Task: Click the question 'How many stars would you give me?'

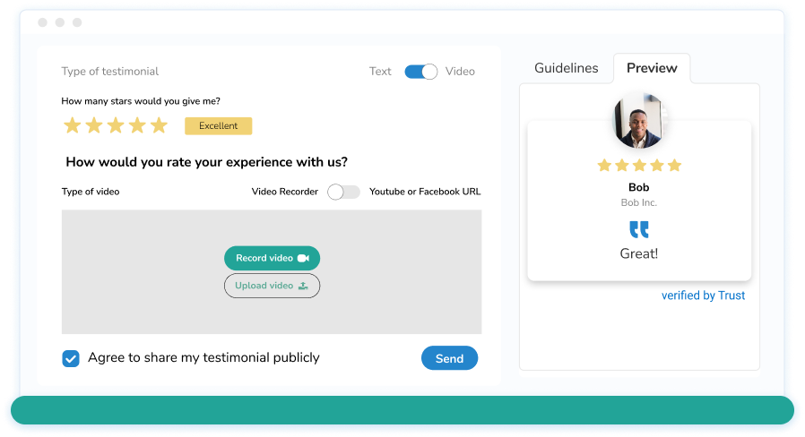Action: pos(141,101)
